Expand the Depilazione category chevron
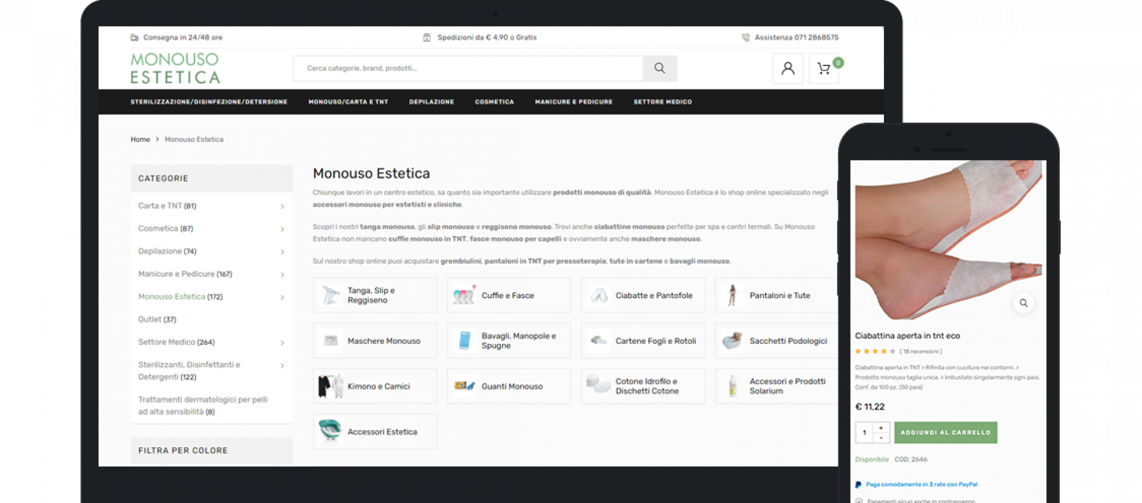Screen dimensions: 1142x503 [283, 252]
